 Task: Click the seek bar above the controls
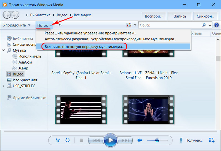coord(110,131)
